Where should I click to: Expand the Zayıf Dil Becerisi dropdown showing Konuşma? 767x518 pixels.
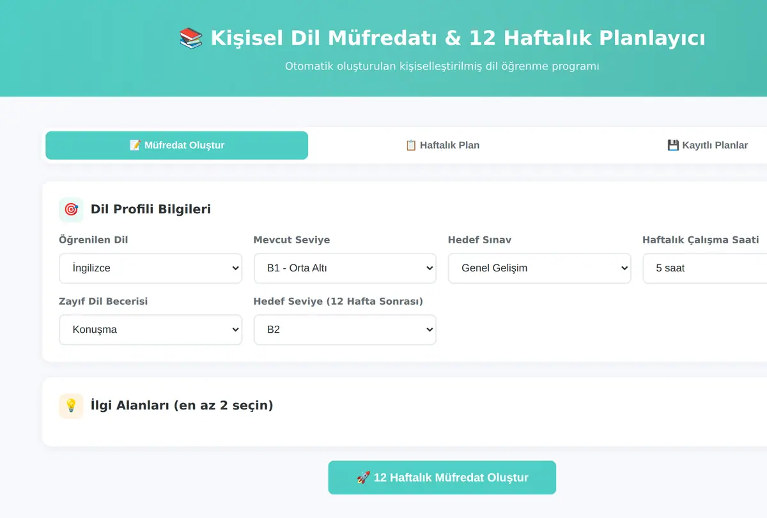click(x=150, y=330)
